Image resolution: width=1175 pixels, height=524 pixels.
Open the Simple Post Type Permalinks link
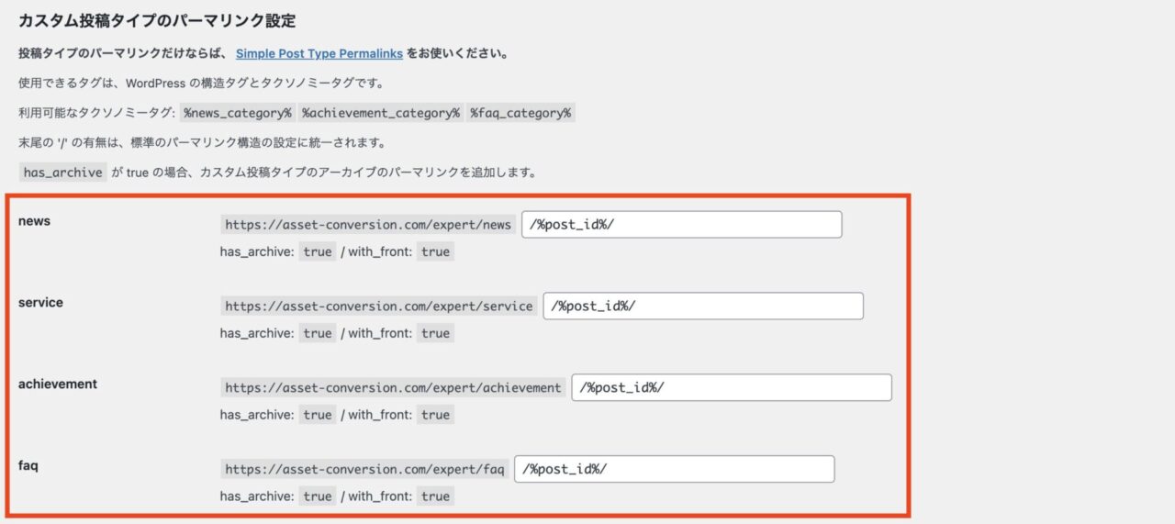(319, 54)
